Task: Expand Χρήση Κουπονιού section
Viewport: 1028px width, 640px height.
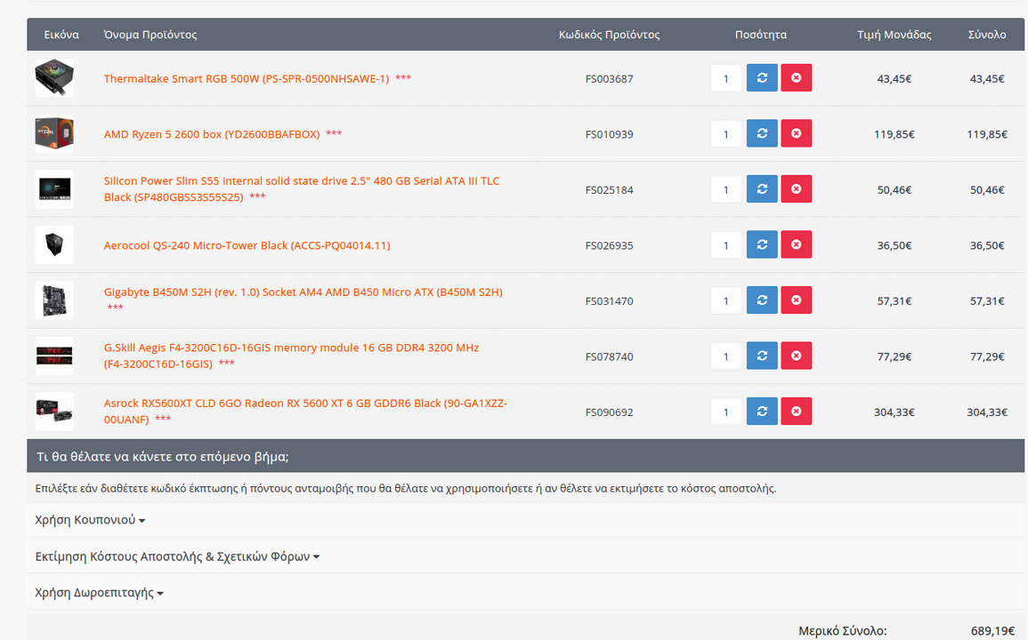Action: click(90, 520)
